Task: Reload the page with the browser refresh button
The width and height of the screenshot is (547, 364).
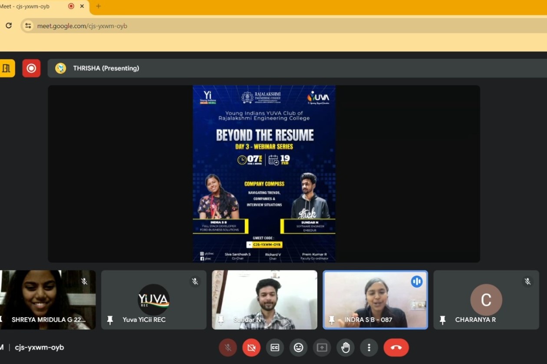Action: point(9,26)
